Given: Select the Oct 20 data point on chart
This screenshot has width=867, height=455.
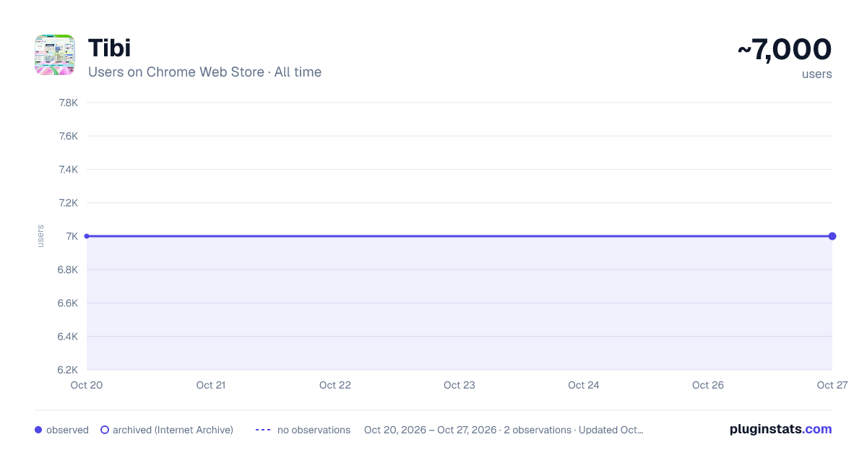Looking at the screenshot, I should pos(87,236).
